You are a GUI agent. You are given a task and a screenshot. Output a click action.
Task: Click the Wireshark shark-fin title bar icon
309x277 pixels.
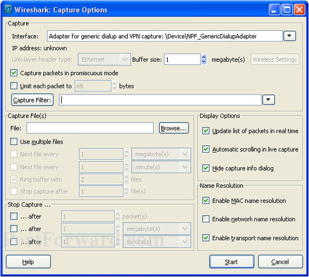[8, 10]
